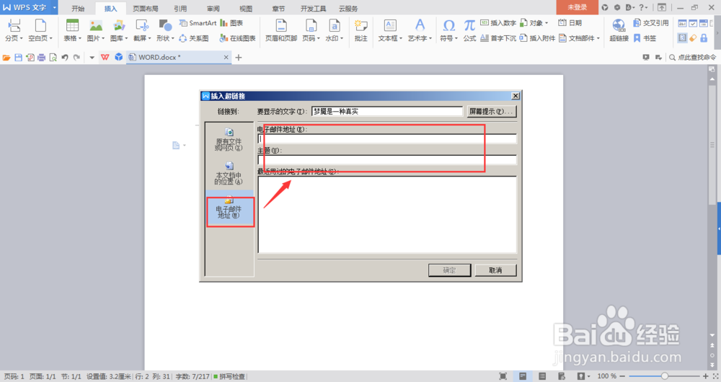
Task: Close the WORD.docx tab
Action: click(226, 58)
